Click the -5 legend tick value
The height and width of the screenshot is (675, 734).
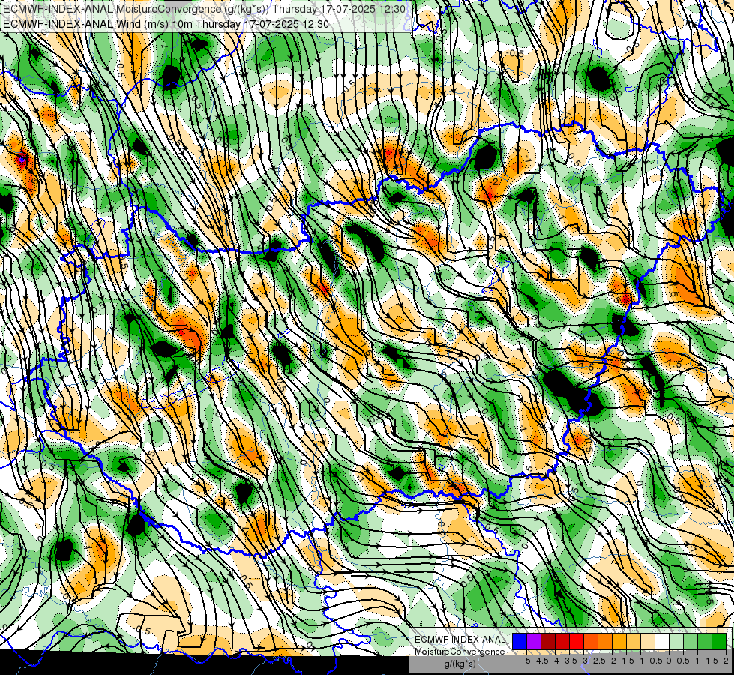click(x=526, y=661)
